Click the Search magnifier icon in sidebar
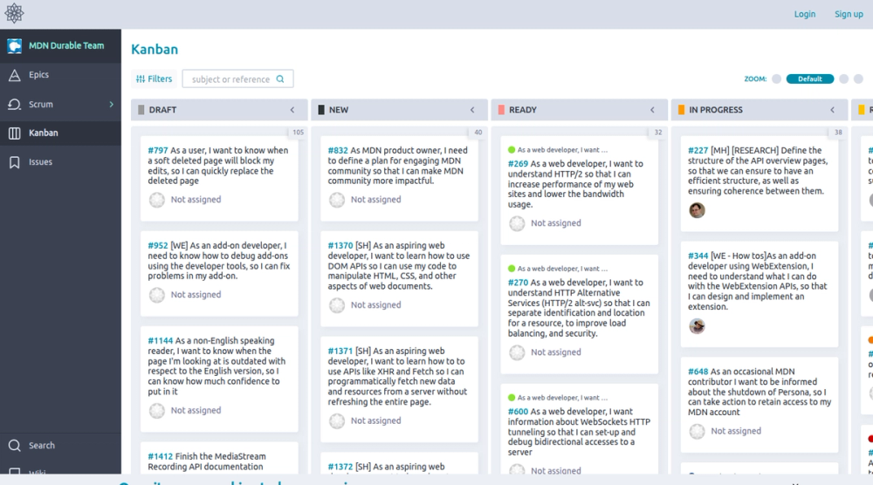Viewport: 873px width, 485px height. pyautogui.click(x=15, y=446)
